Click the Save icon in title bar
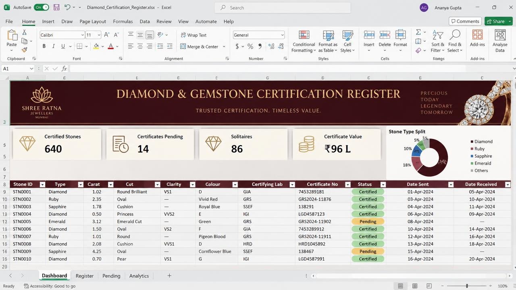Image resolution: width=516 pixels, height=290 pixels. [x=56, y=7]
